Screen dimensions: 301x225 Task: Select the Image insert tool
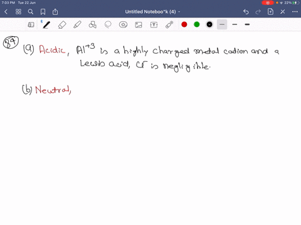click(x=139, y=25)
